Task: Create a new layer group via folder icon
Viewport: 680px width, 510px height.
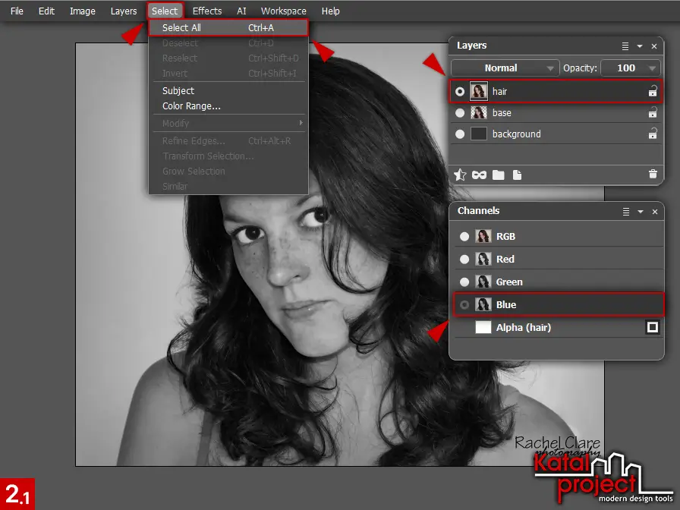Action: point(499,175)
